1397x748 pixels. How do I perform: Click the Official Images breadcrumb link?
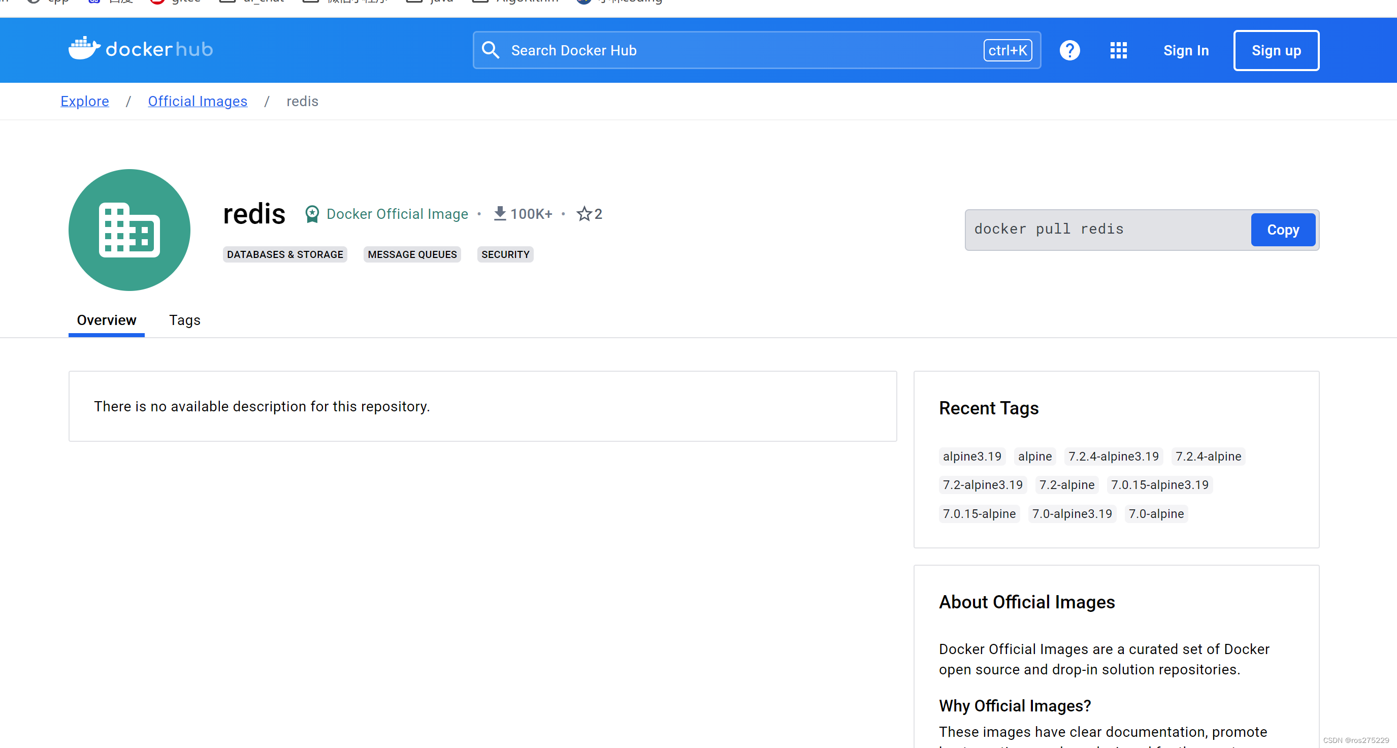pos(198,102)
